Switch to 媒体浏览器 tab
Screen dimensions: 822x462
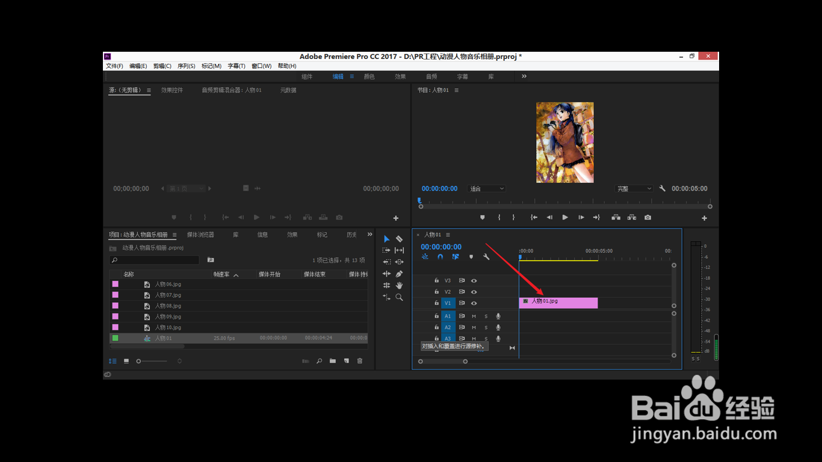click(200, 235)
